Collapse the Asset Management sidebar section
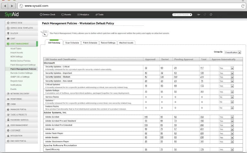This screenshot has width=247, height=153. [22, 44]
